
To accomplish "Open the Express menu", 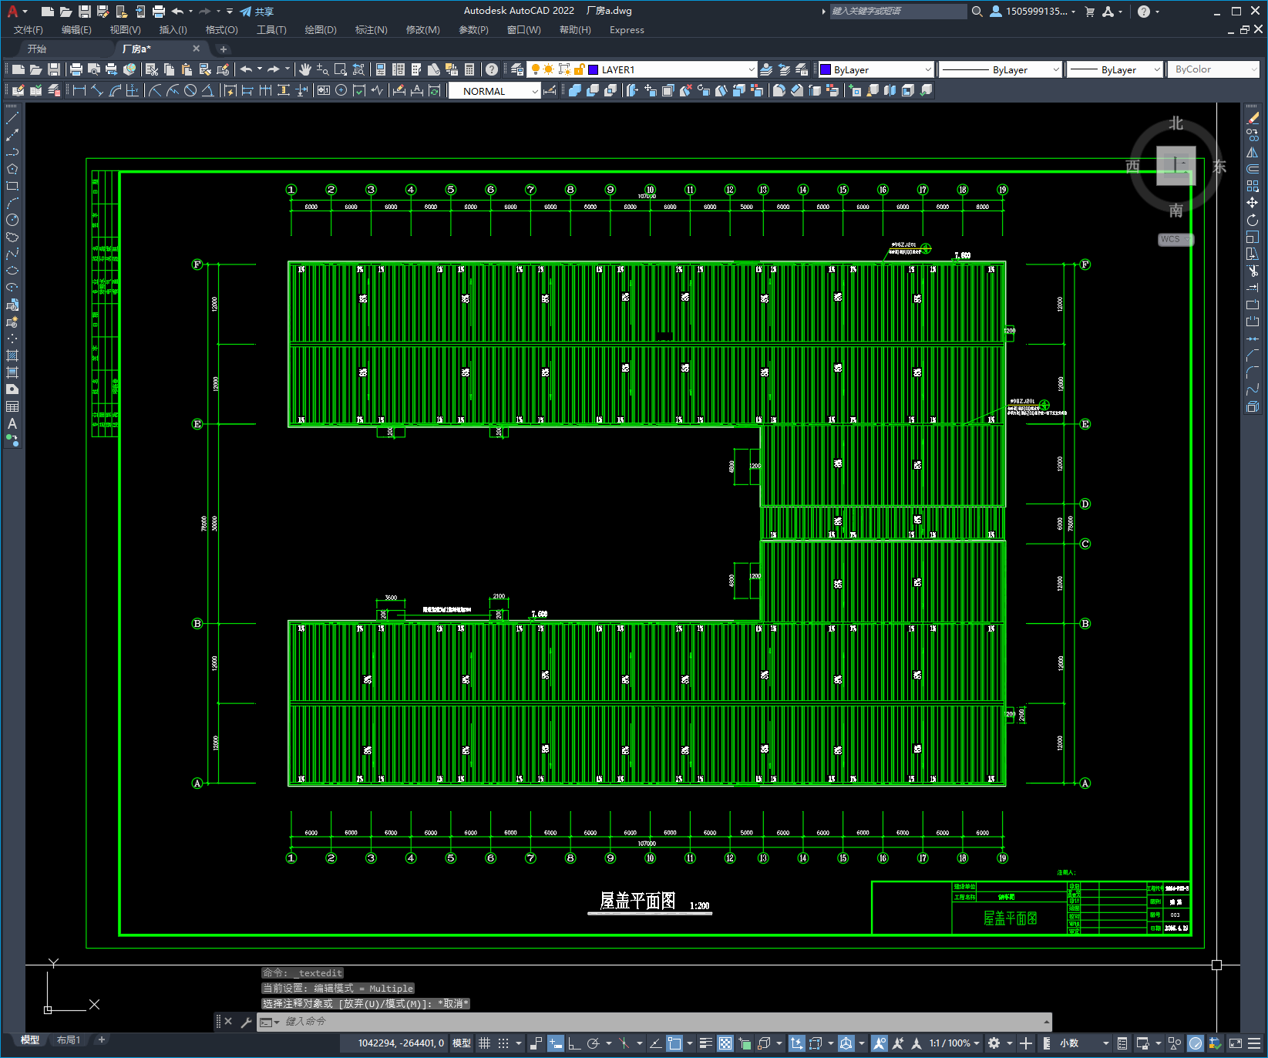I will [x=627, y=30].
